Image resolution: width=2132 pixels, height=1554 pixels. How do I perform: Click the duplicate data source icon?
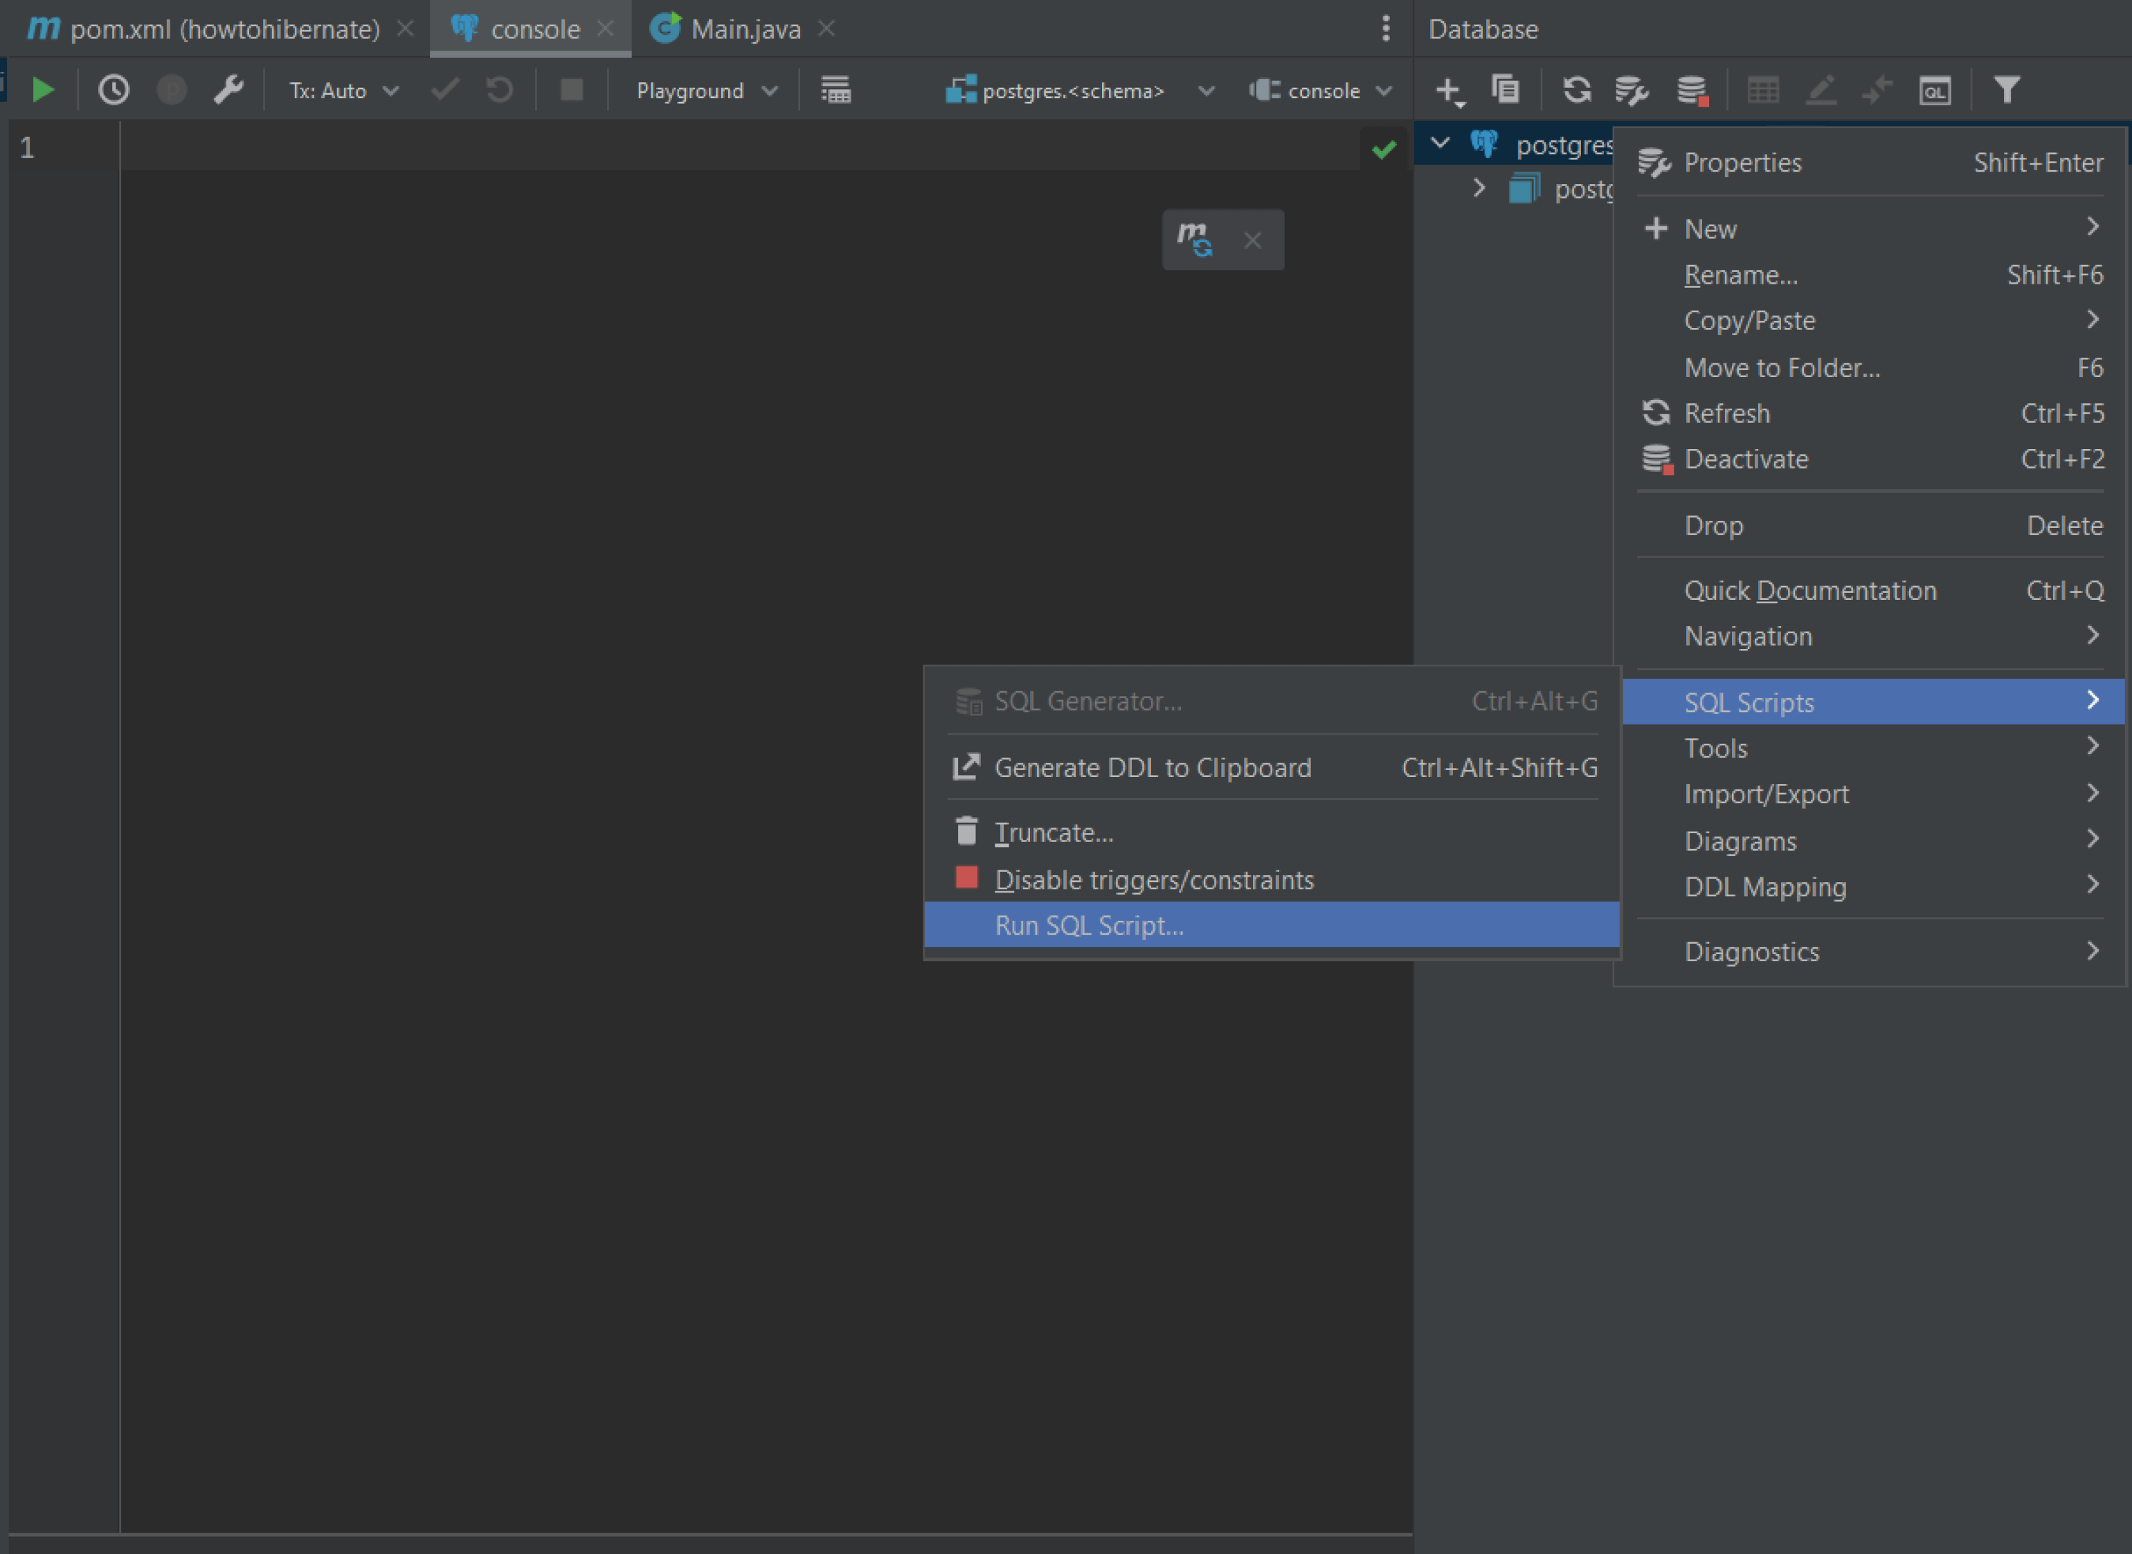1506,89
